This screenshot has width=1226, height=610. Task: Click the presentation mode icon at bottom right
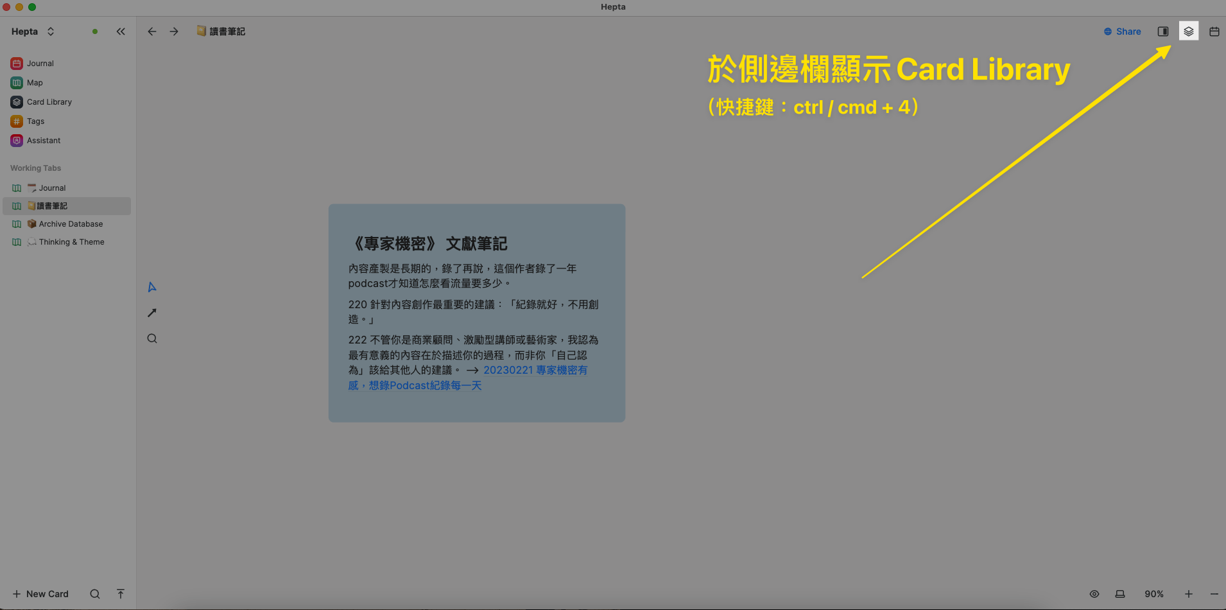click(x=1120, y=594)
